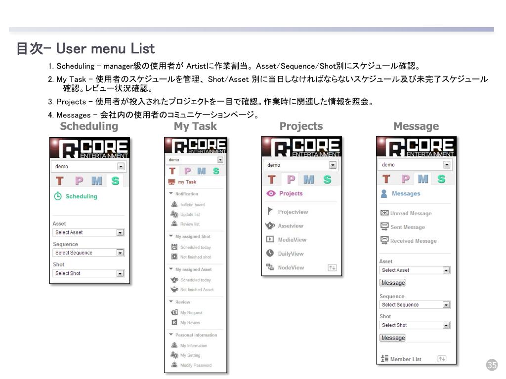Collapse the Notification section

pyautogui.click(x=171, y=193)
